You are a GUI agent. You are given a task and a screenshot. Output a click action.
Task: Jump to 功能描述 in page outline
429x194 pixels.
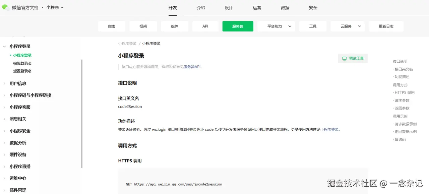402,77
